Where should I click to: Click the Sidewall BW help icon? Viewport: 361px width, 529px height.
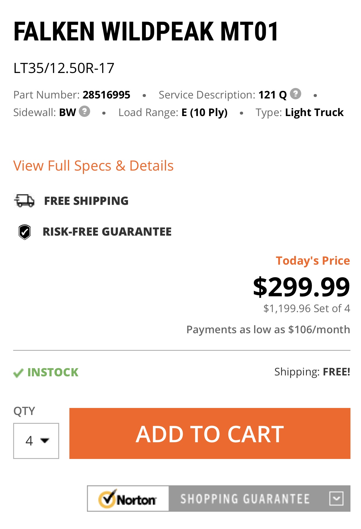pyautogui.click(x=85, y=111)
